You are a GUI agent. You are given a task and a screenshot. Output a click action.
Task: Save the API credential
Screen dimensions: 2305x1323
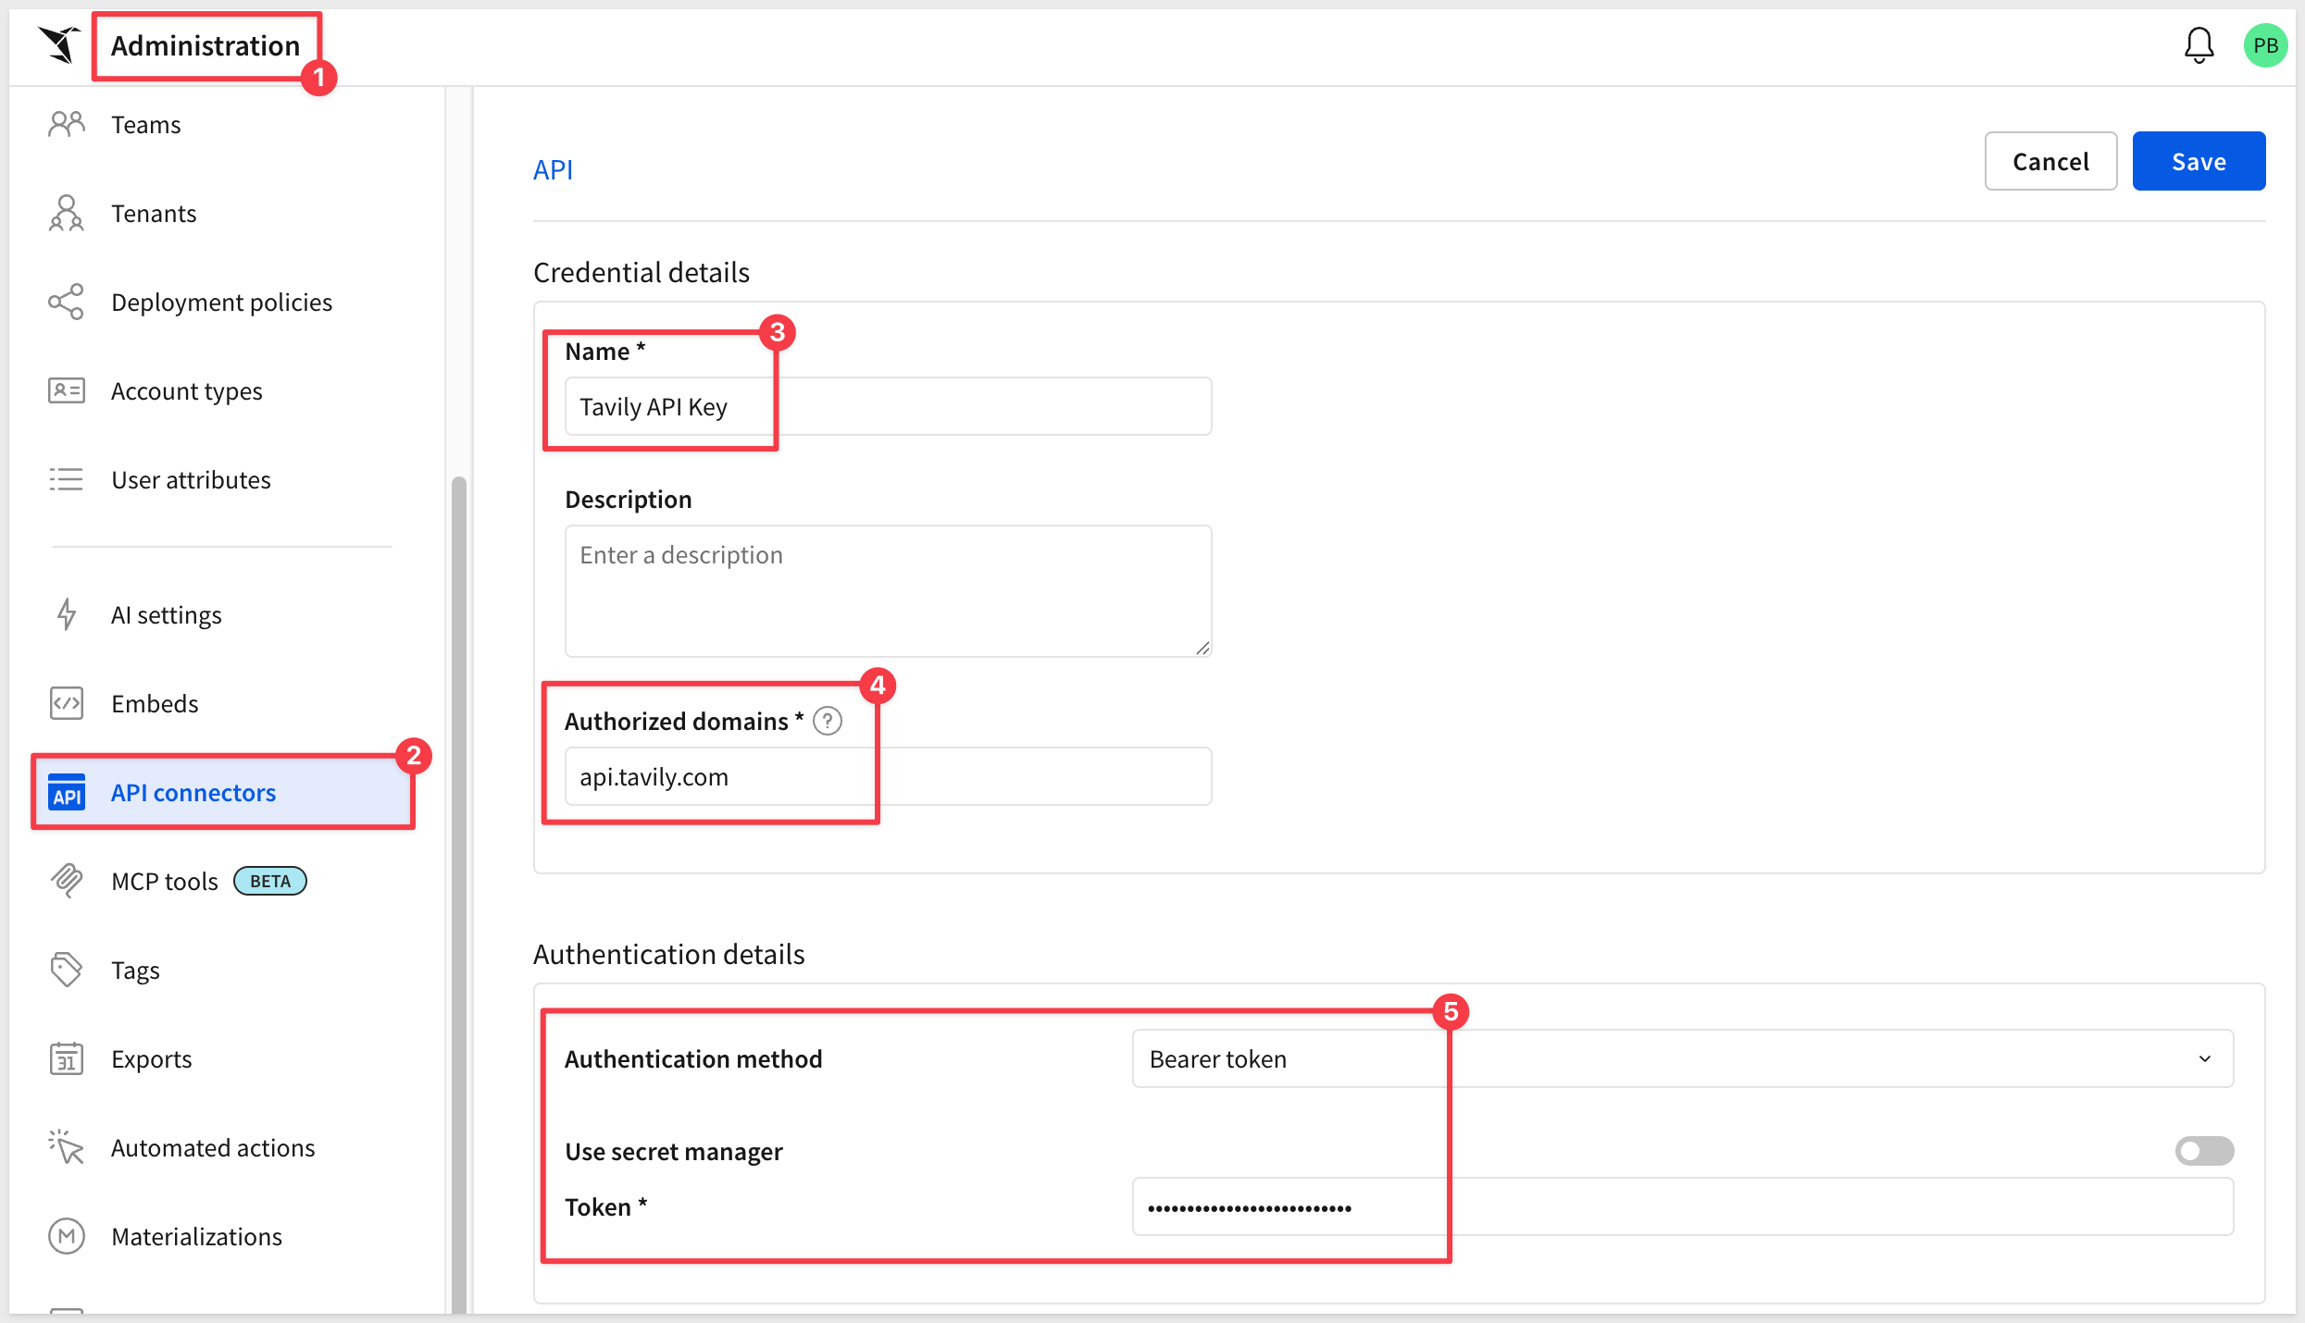point(2199,161)
